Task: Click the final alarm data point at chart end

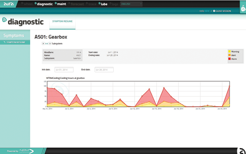Action: pyautogui.click(x=229, y=86)
